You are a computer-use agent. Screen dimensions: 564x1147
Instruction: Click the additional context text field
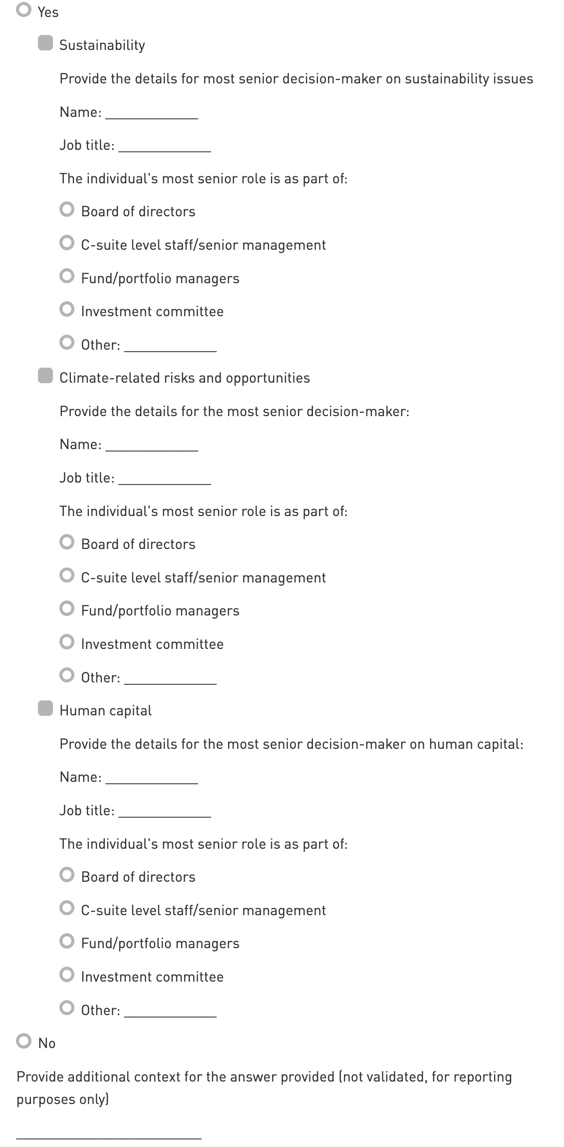(109, 1132)
